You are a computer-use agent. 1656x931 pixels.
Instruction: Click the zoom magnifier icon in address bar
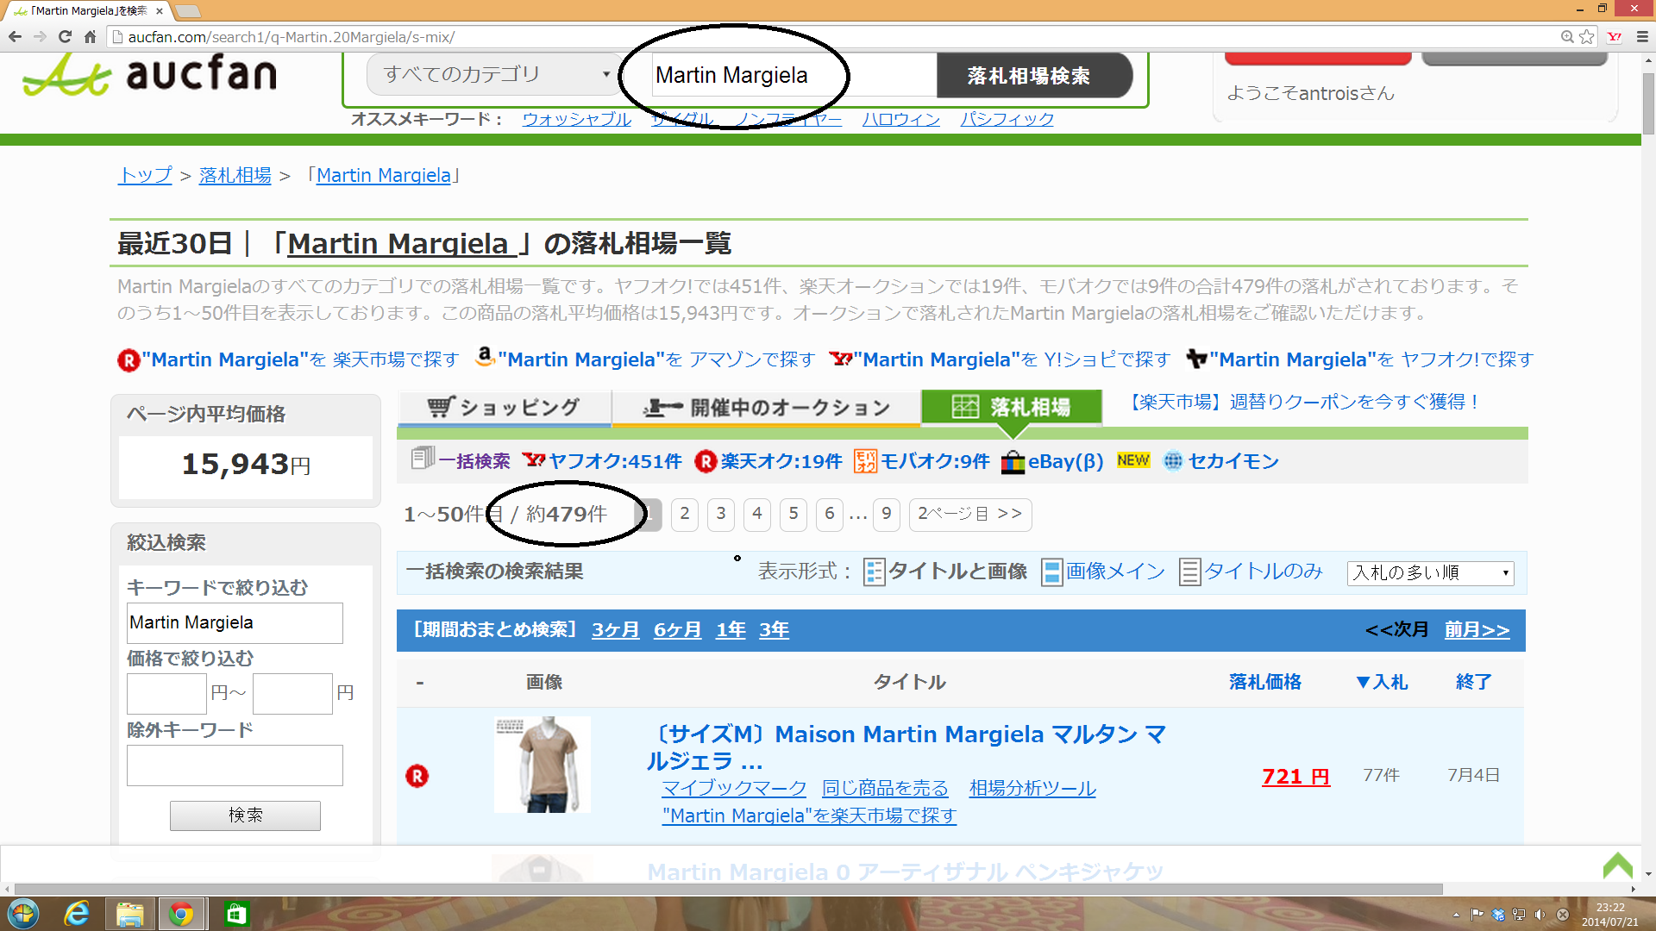point(1567,37)
